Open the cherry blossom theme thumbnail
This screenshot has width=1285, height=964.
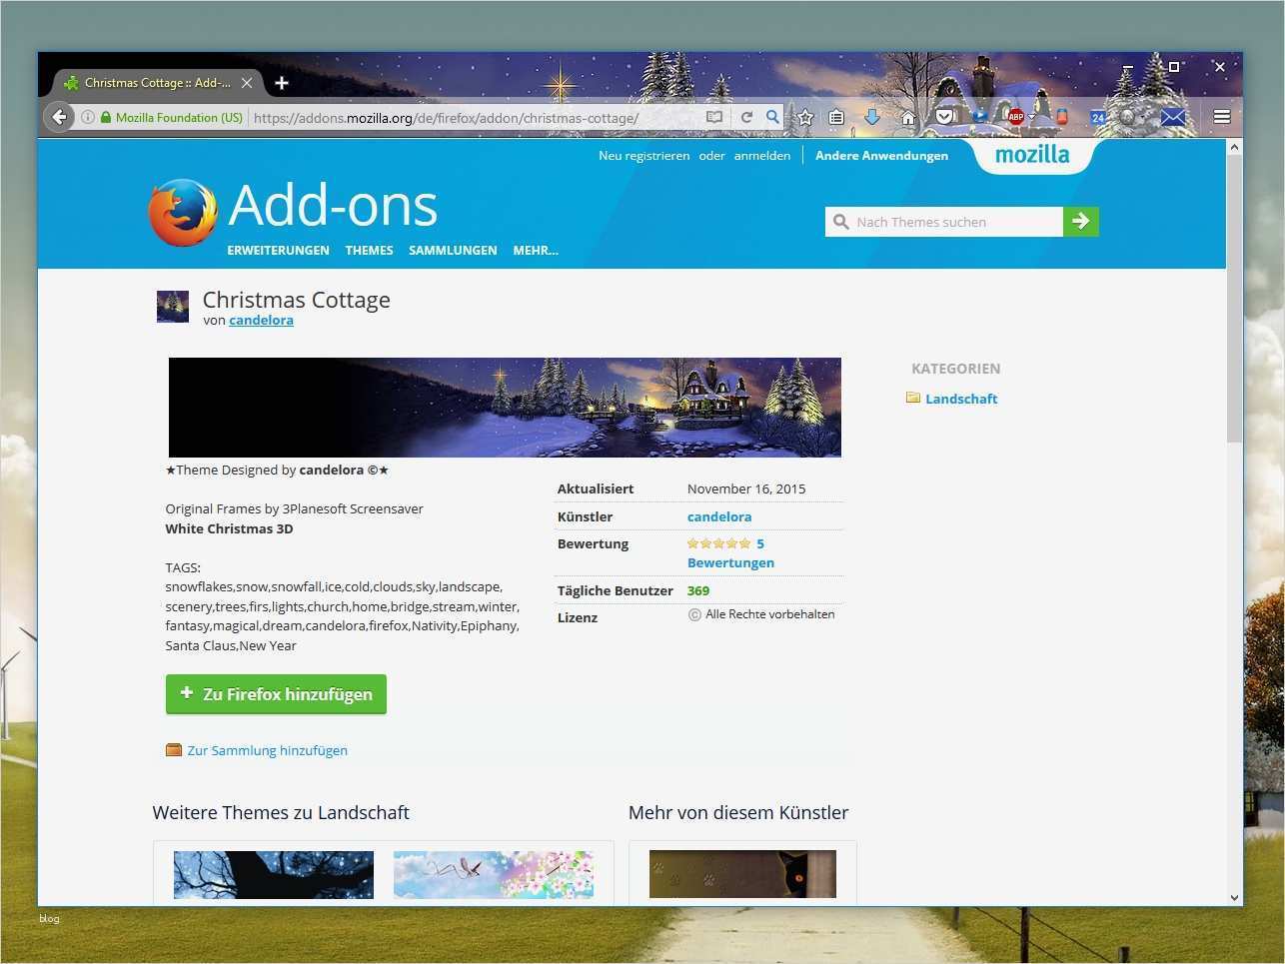point(494,875)
